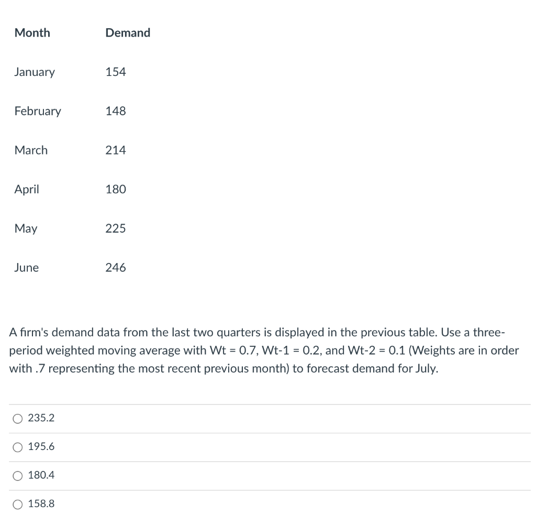Click the Month column header
This screenshot has height=526, width=536.
[x=32, y=33]
